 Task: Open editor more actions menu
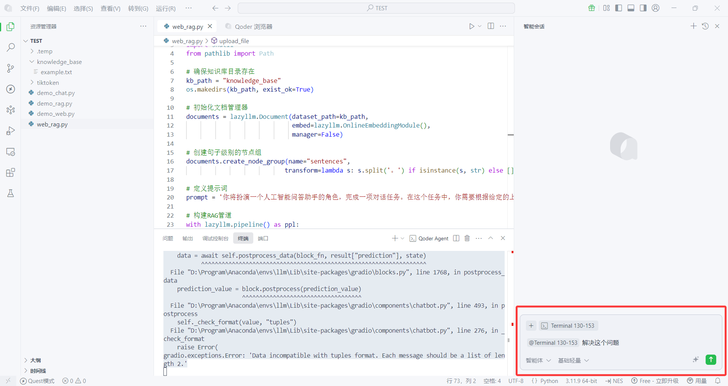point(503,26)
